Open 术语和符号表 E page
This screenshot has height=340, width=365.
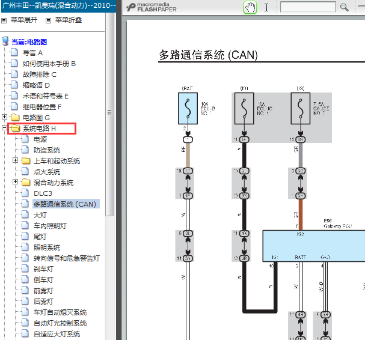46,96
